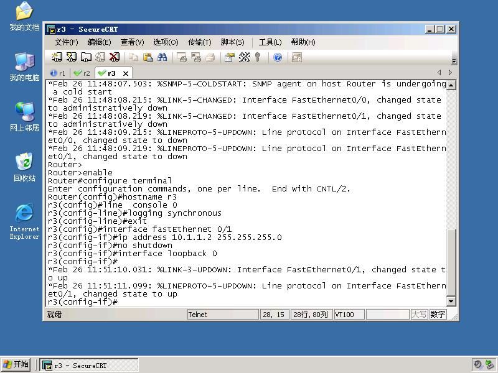Click the 'interface loopback 0' command line
The width and height of the screenshot is (498, 373).
(x=133, y=254)
